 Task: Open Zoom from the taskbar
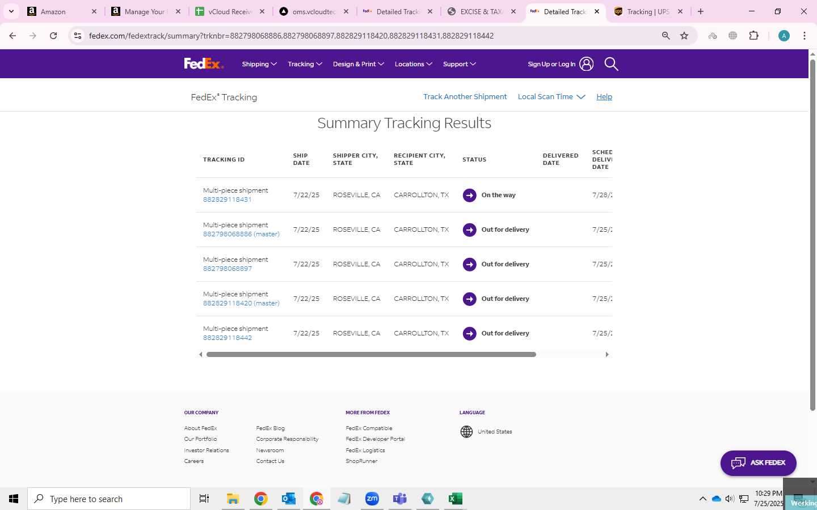(372, 499)
